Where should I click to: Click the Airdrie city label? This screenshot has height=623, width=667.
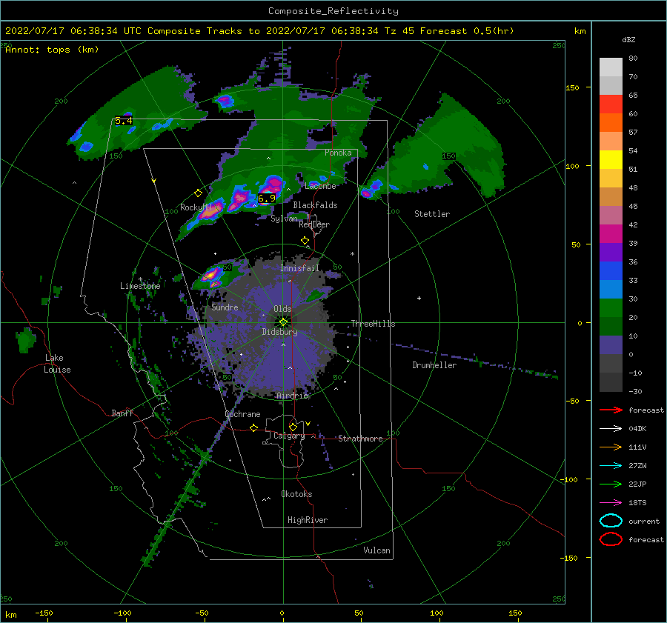[292, 396]
